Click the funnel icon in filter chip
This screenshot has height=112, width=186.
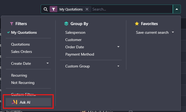(53, 9)
